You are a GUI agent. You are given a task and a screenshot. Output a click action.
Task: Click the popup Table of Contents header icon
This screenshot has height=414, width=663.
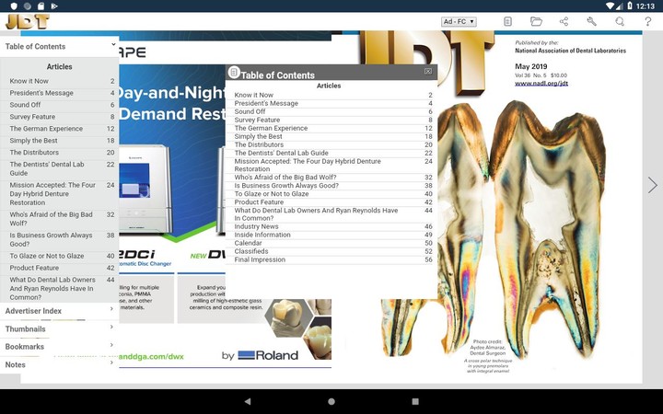pos(234,73)
